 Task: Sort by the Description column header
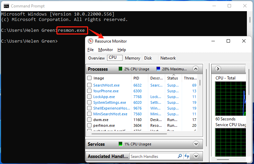[x=156, y=78]
